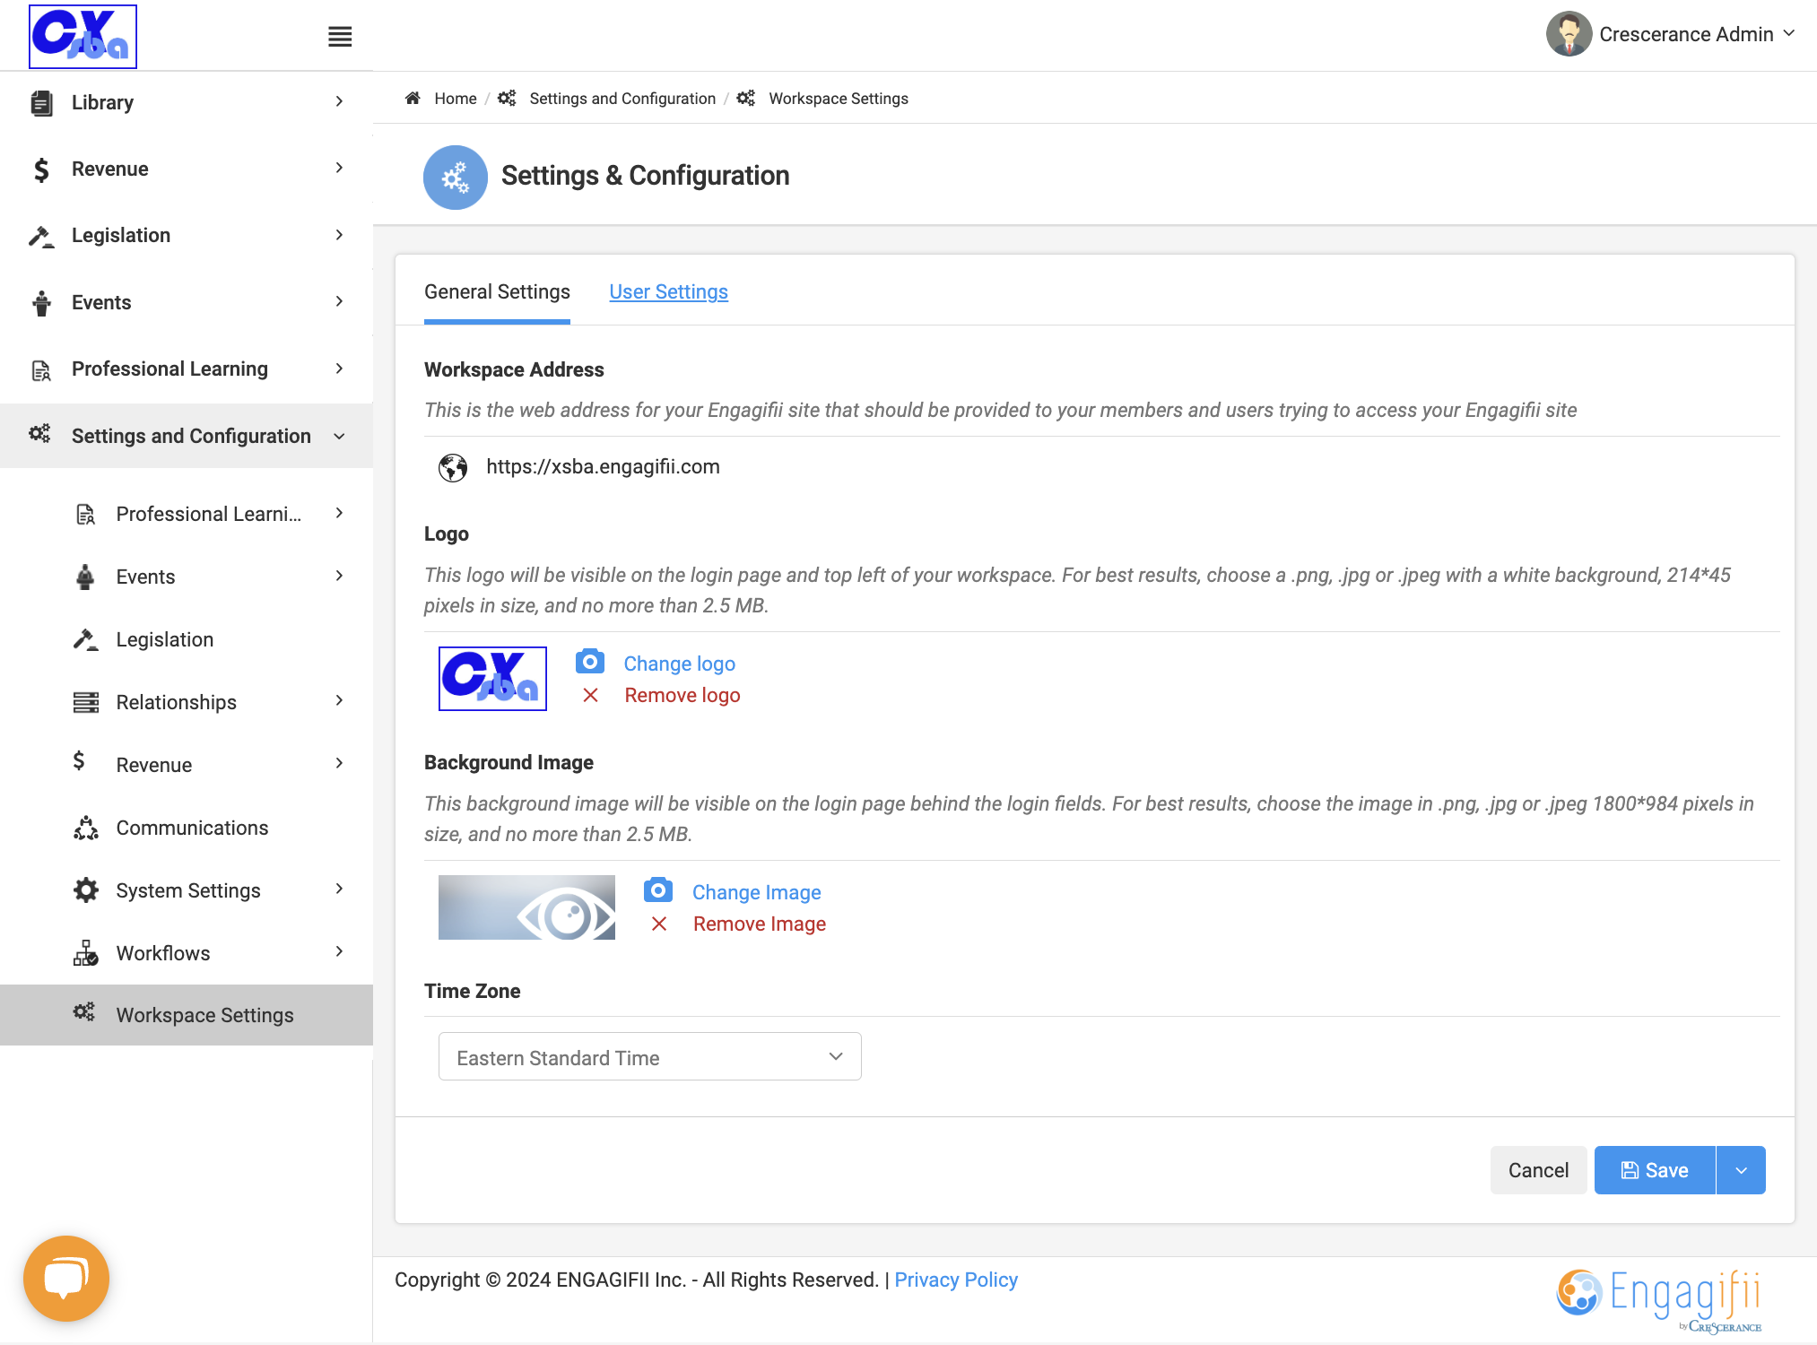Screen dimensions: 1817x1345
Task: Click the background image eye thumbnail
Action: pyautogui.click(x=526, y=907)
